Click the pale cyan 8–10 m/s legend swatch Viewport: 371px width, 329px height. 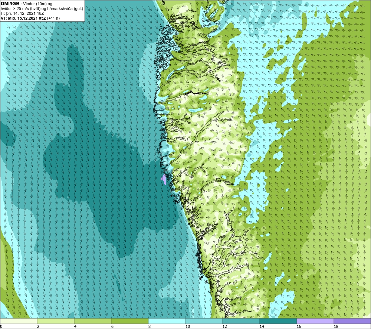click(167, 321)
